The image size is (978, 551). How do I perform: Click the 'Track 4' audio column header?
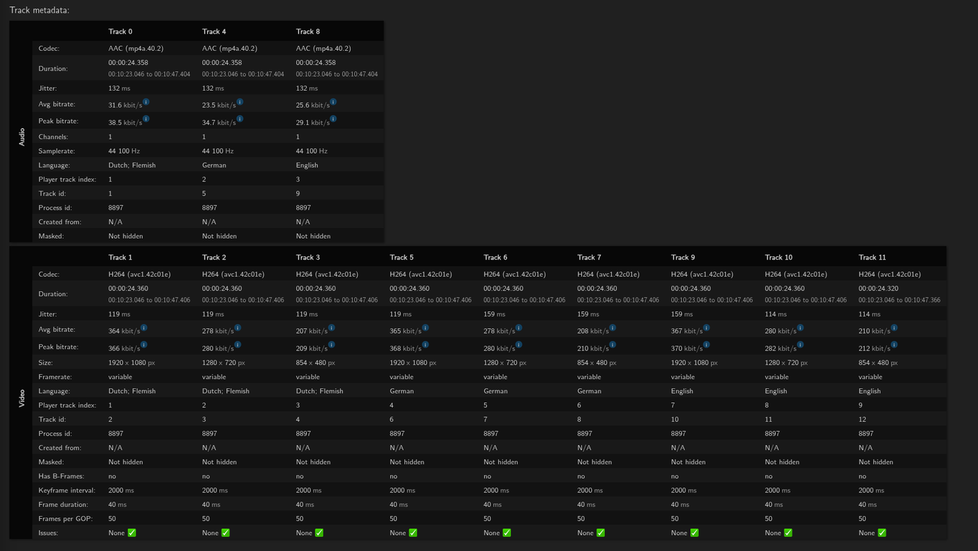[x=214, y=31]
